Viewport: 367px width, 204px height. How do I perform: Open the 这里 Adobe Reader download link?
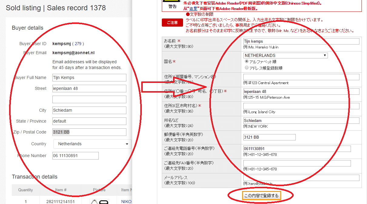193,8
